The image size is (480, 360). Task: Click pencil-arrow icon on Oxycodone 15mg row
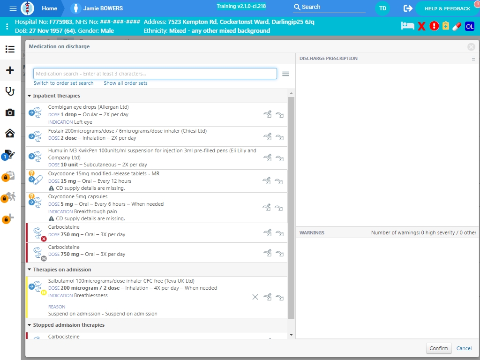267,180
